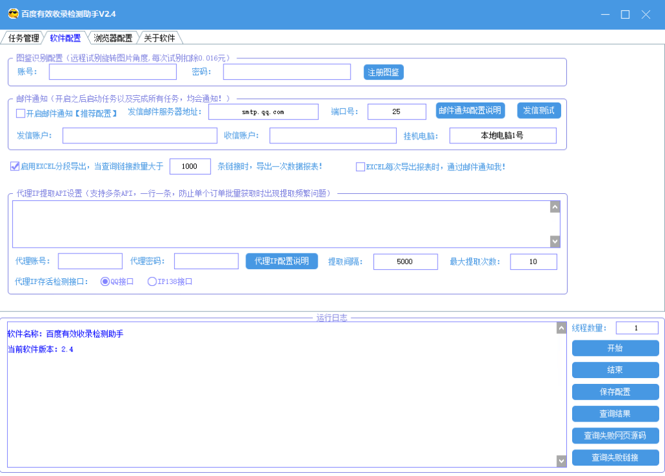This screenshot has height=476, width=665.
Task: Click 邮件通知配置说明 button
Action: pyautogui.click(x=470, y=110)
